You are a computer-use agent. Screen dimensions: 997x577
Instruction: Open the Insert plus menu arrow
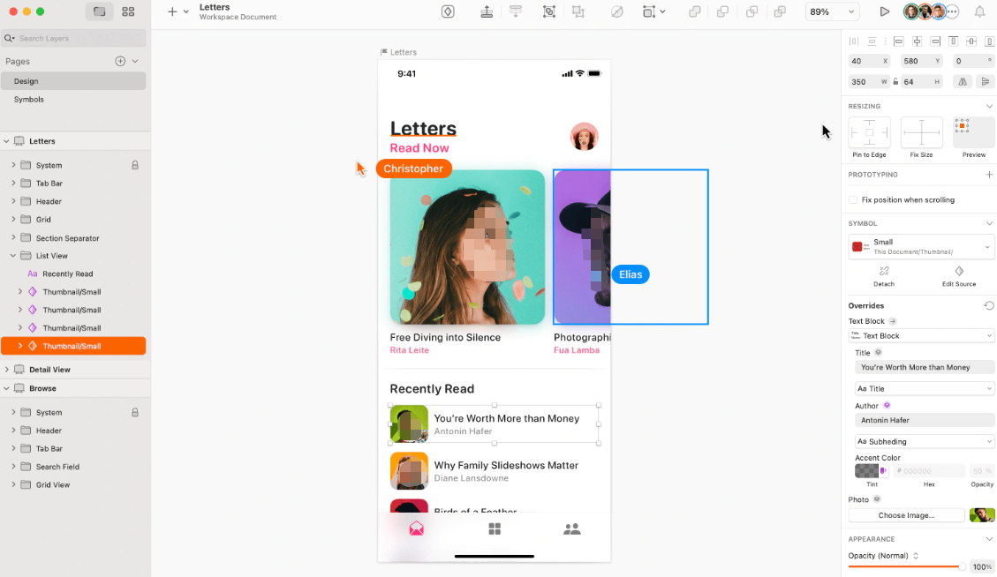tap(185, 11)
